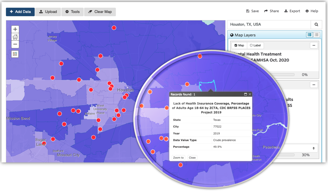Open the ellipsis menu on the second layer card
The height and width of the screenshot is (192, 328).
coord(314,85)
